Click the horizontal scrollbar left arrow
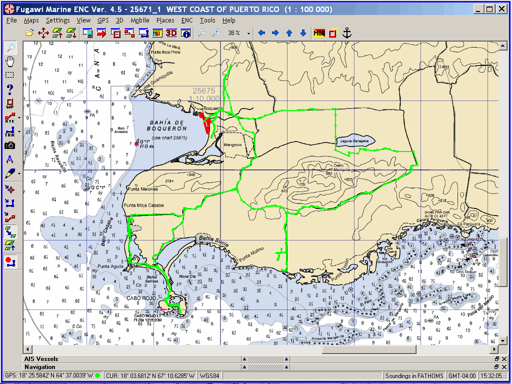Screen dimensions: 512x384 27,349
